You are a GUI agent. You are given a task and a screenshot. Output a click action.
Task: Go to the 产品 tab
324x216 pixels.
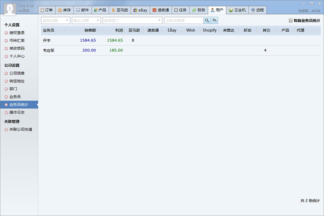(100, 10)
